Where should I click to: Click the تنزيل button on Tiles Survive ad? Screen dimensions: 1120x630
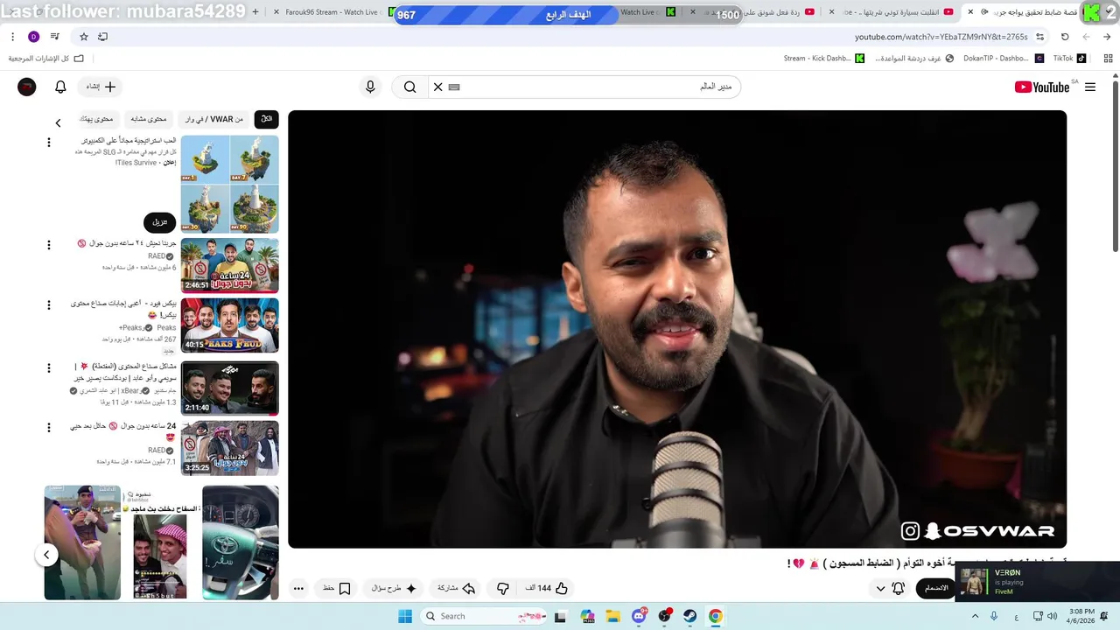[159, 221]
